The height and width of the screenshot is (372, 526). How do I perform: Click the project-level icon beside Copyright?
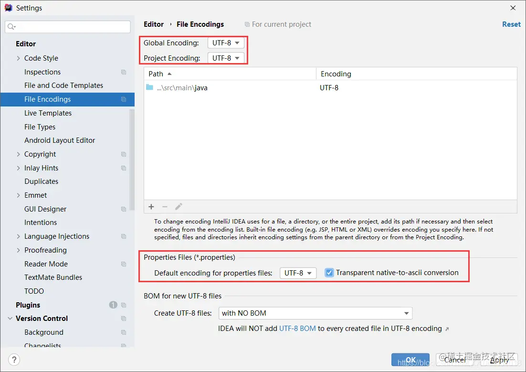coord(124,154)
